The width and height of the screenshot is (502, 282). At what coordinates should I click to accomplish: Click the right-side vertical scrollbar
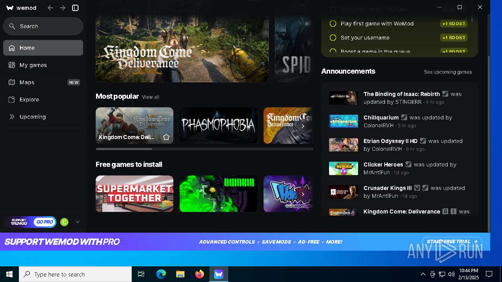488,143
